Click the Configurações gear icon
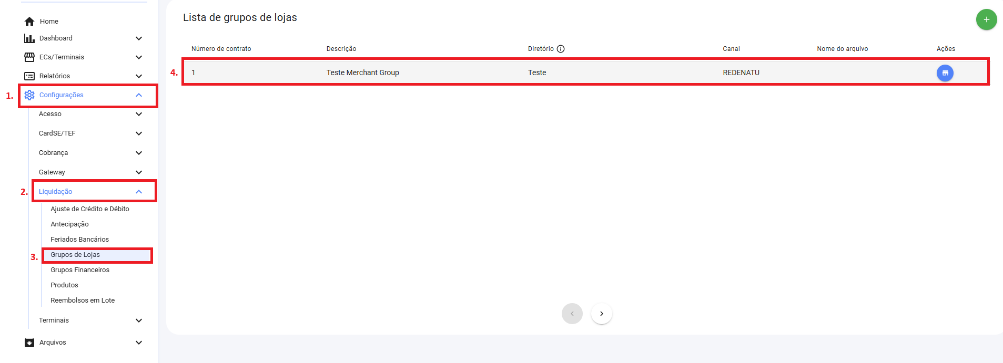1003x363 pixels. point(29,95)
